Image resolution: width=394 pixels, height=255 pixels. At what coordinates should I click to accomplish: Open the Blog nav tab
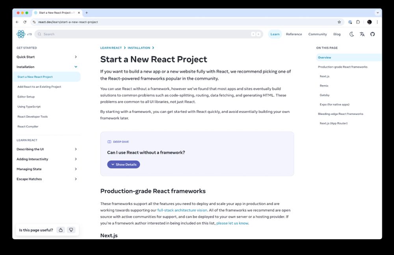[x=337, y=34]
